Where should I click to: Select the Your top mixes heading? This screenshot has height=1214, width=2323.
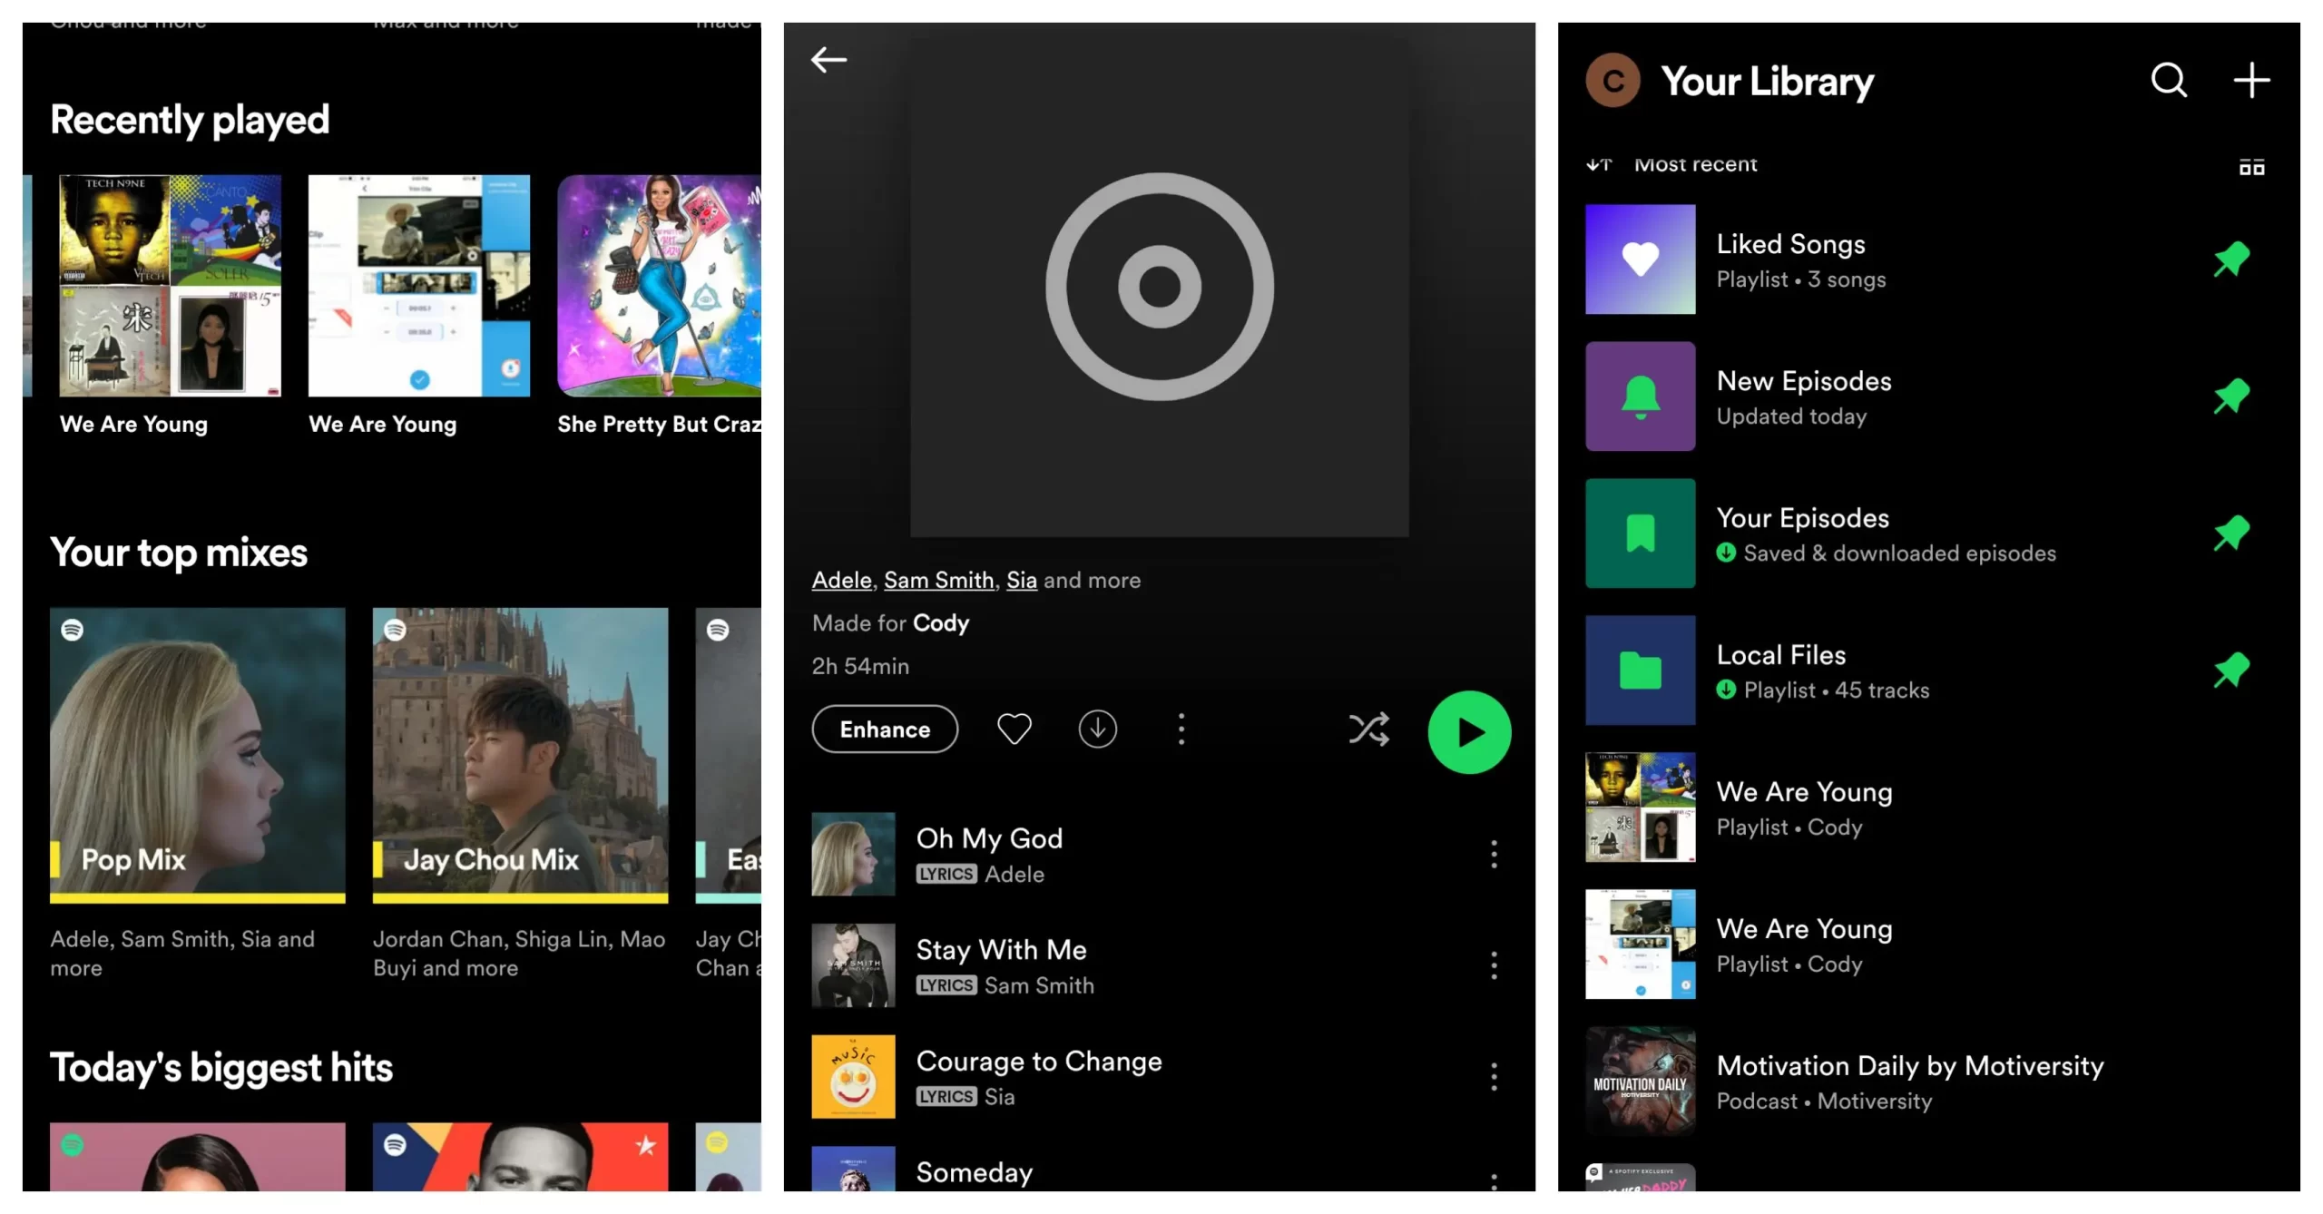click(x=179, y=553)
